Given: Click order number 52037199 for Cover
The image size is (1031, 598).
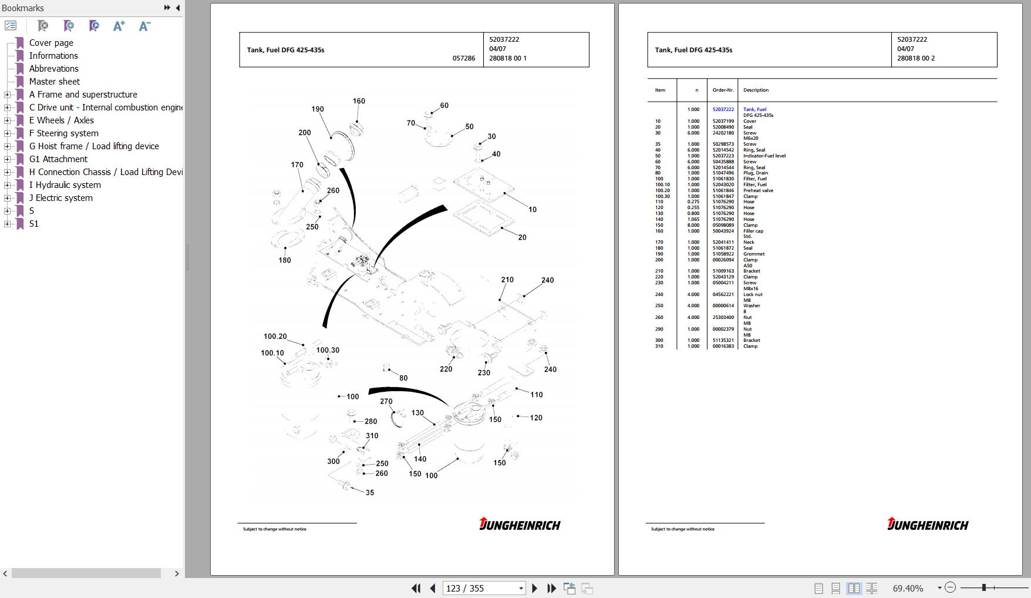Looking at the screenshot, I should tap(723, 121).
